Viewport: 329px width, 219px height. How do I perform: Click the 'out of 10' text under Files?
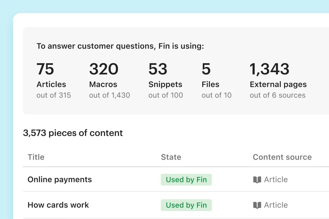point(217,95)
